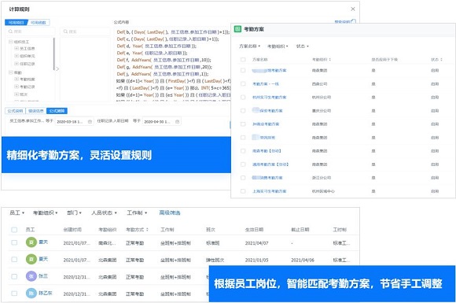
Task: Click the 弹性班次 cell in employee table
Action: coord(215,260)
